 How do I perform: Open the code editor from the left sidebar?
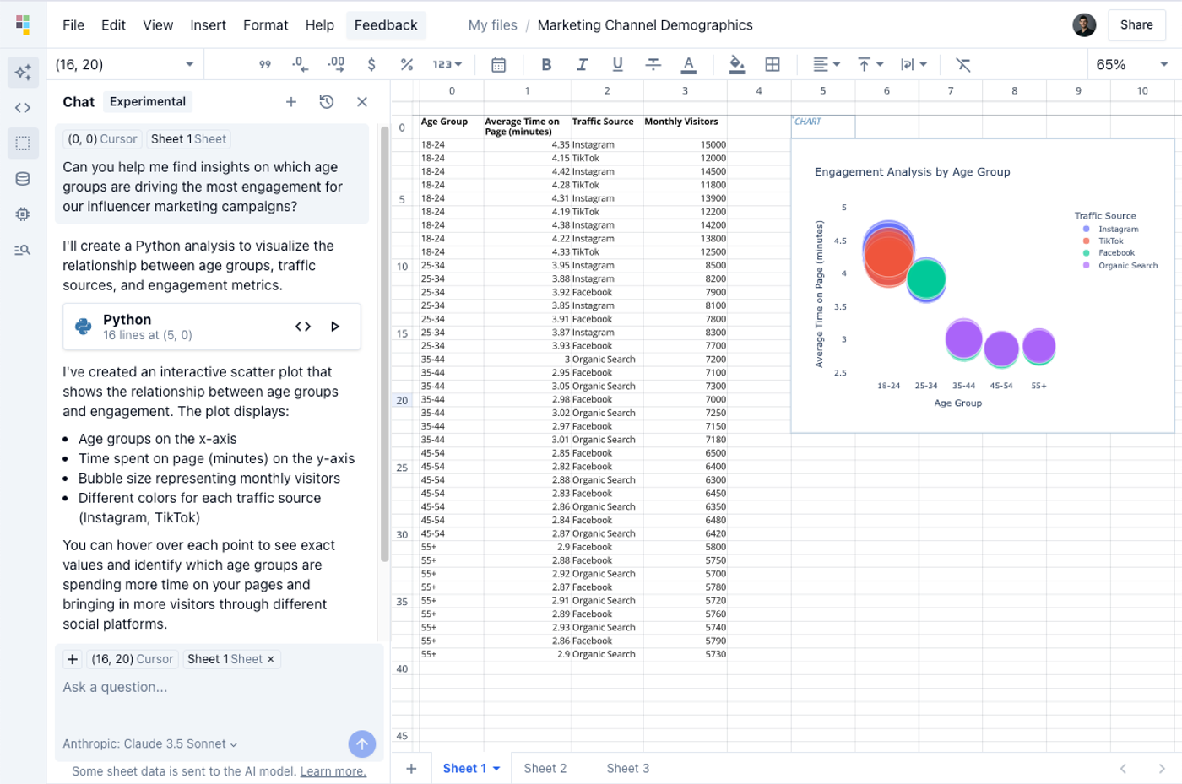[23, 107]
